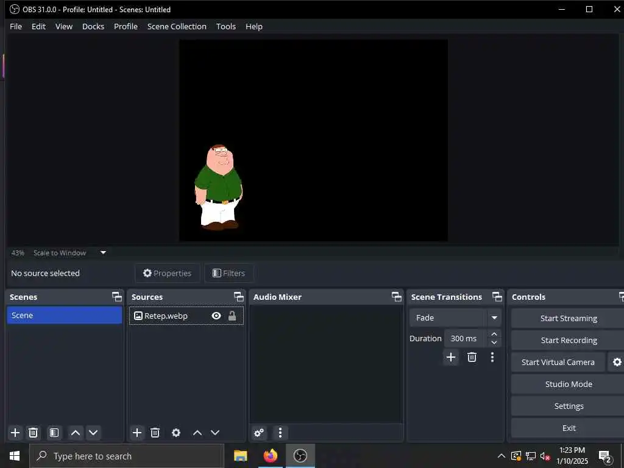Click the 300 ms duration field
The height and width of the screenshot is (468, 624).
point(466,338)
